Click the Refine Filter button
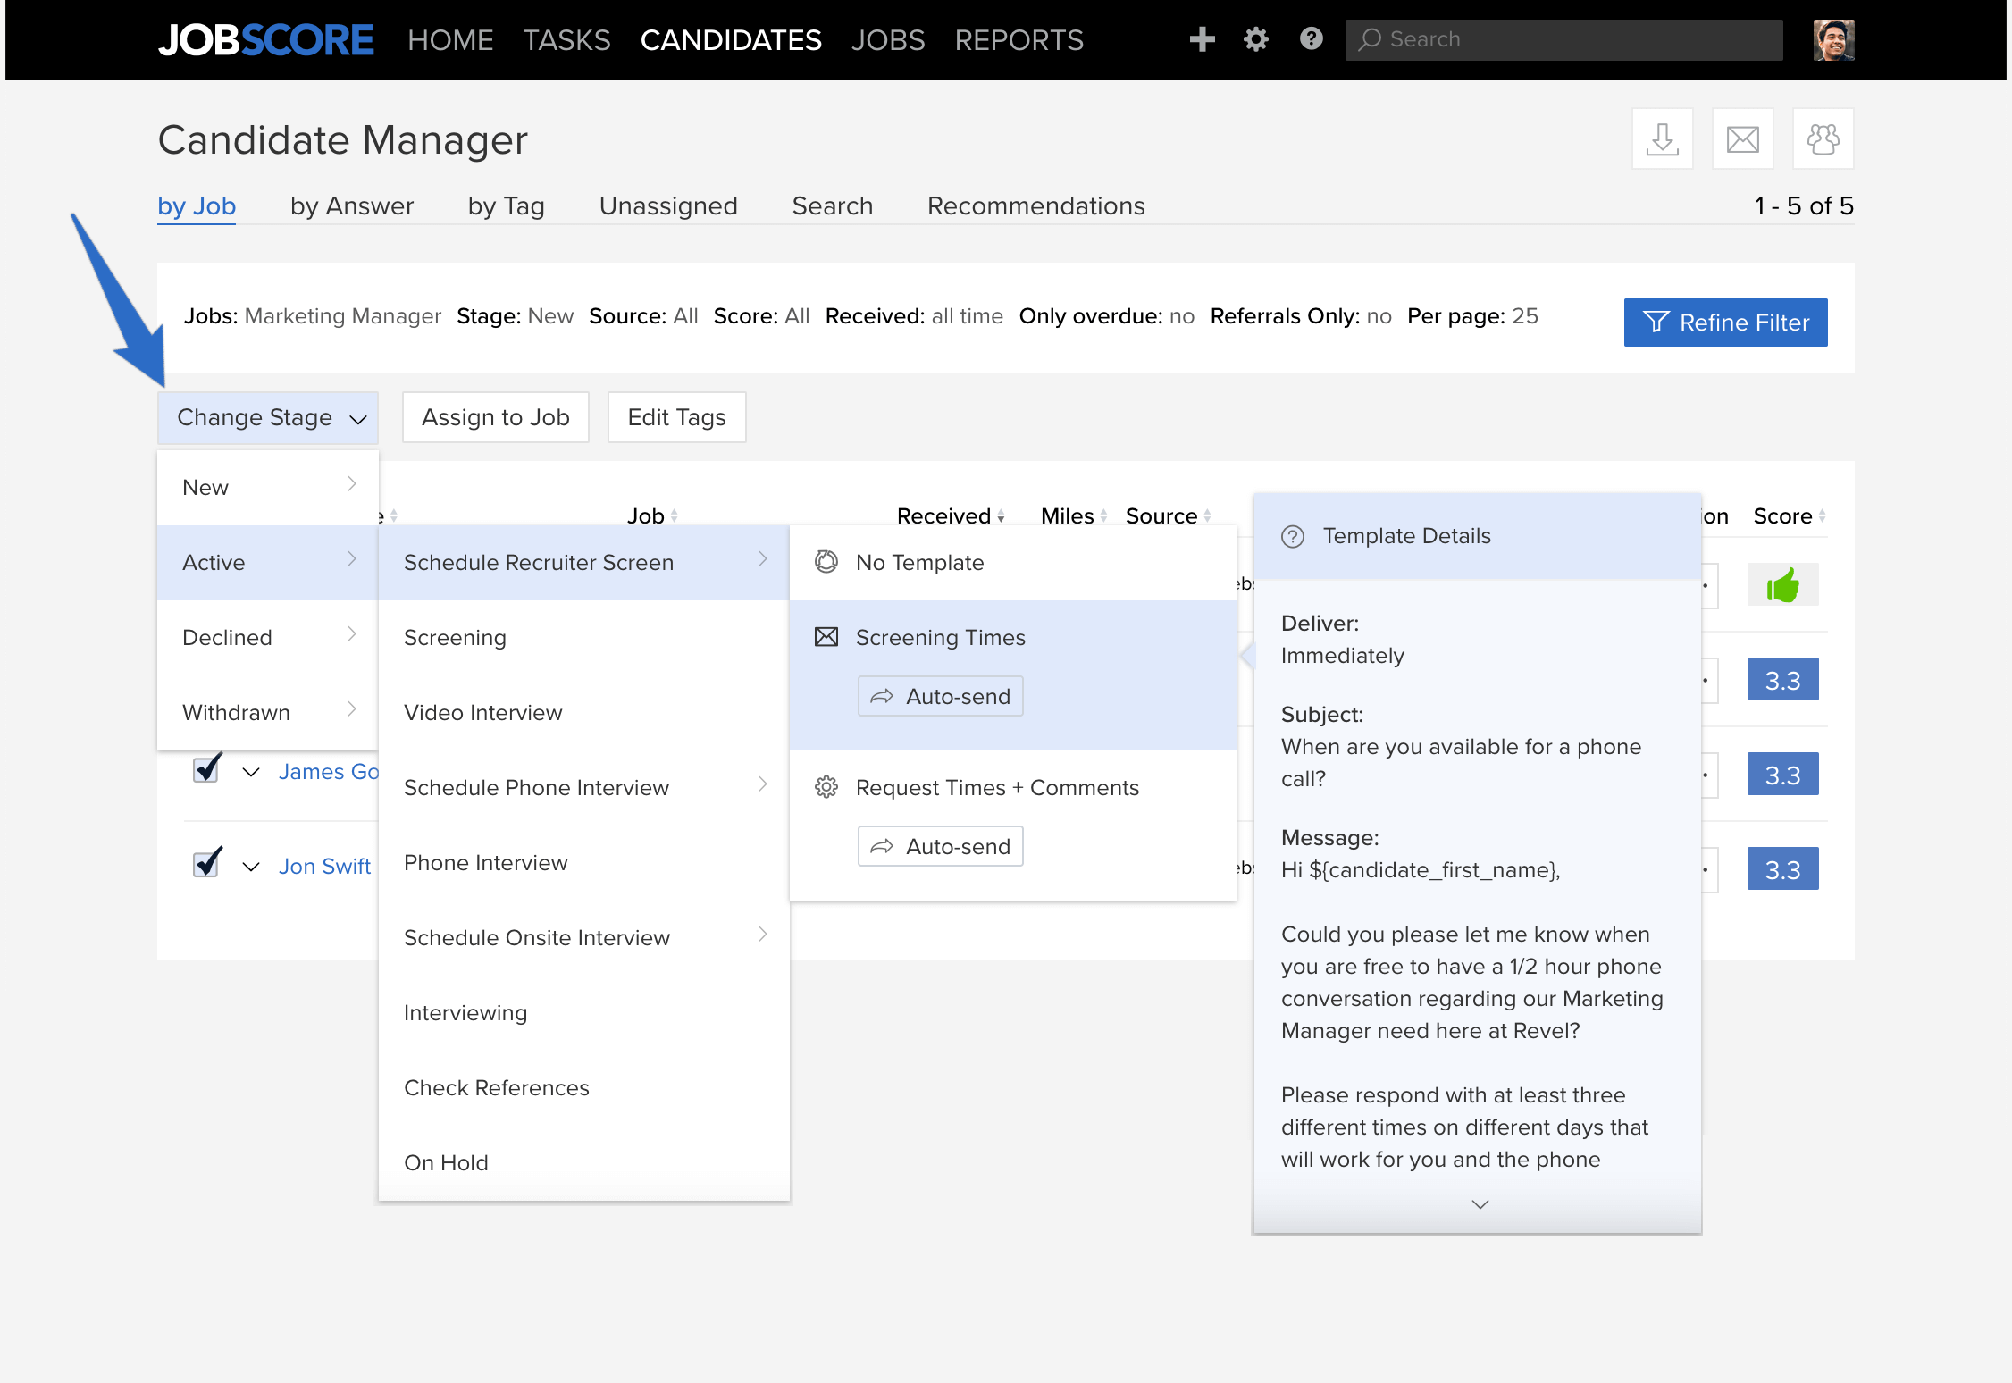The width and height of the screenshot is (2012, 1383). [x=1725, y=323]
